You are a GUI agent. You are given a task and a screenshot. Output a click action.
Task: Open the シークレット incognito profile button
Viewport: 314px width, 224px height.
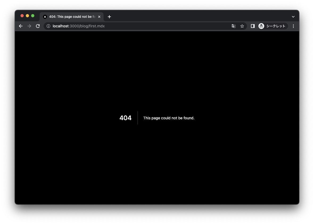click(x=273, y=26)
